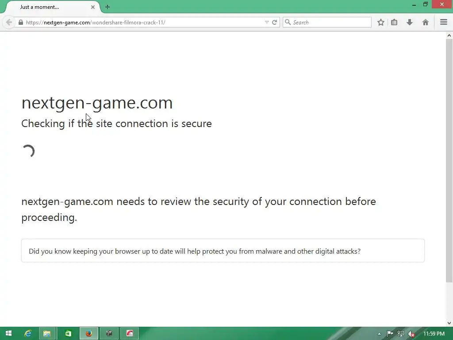Image resolution: width=453 pixels, height=340 pixels.
Task: Open File Explorer from taskbar
Action: click(x=47, y=333)
